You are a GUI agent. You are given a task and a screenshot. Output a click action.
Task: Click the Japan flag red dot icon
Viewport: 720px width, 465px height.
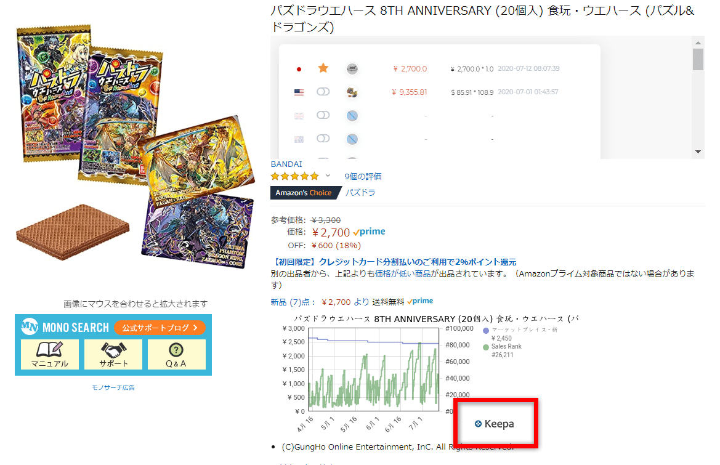pos(299,70)
